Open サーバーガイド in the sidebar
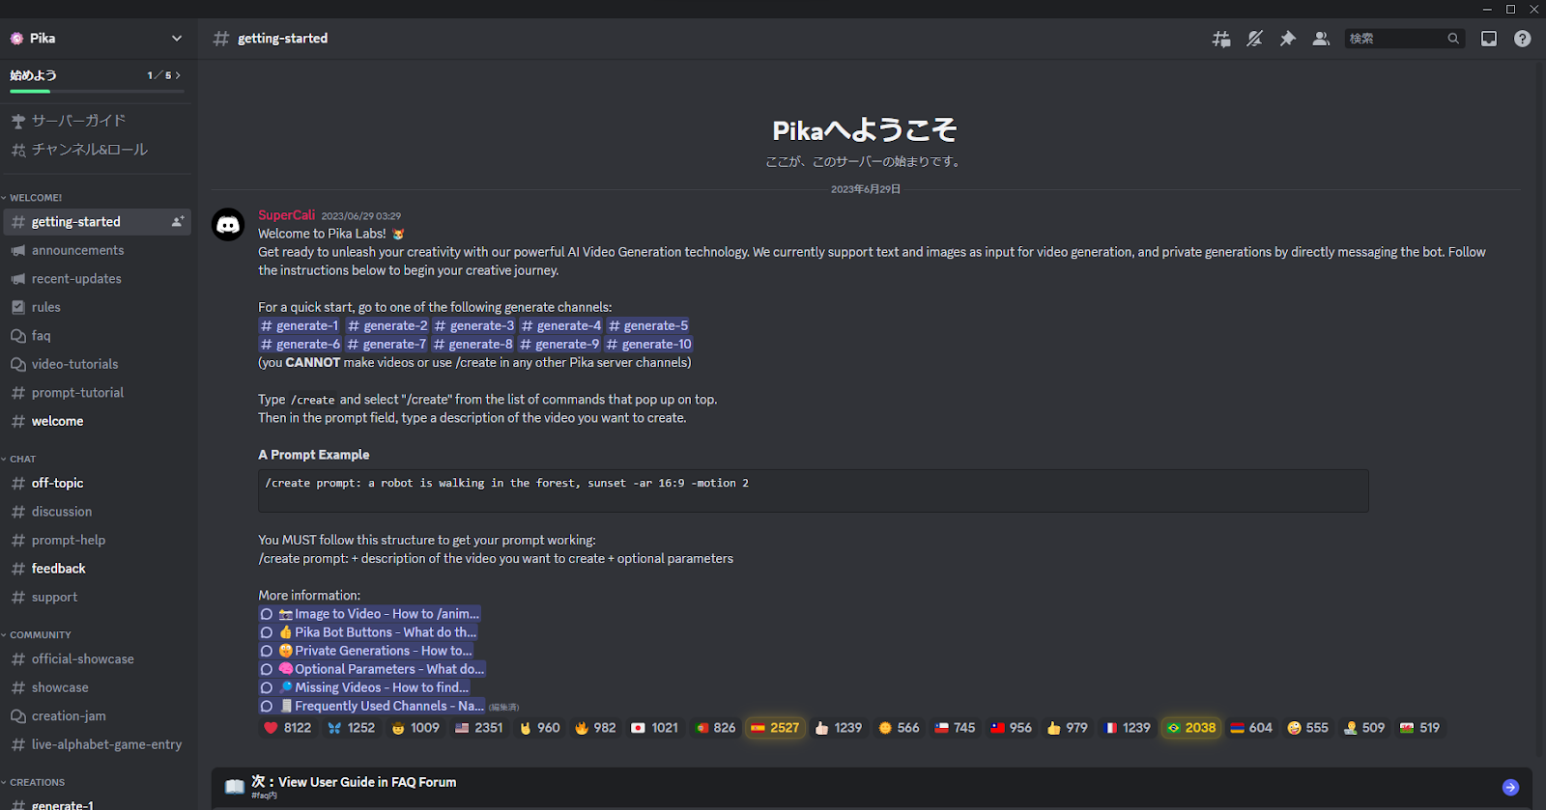Viewport: 1546px width, 810px height. coord(97,121)
